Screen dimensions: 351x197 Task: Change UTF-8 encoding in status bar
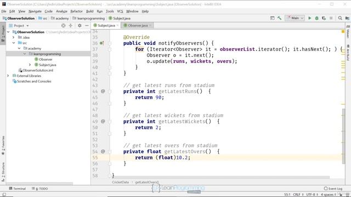coord(312,195)
